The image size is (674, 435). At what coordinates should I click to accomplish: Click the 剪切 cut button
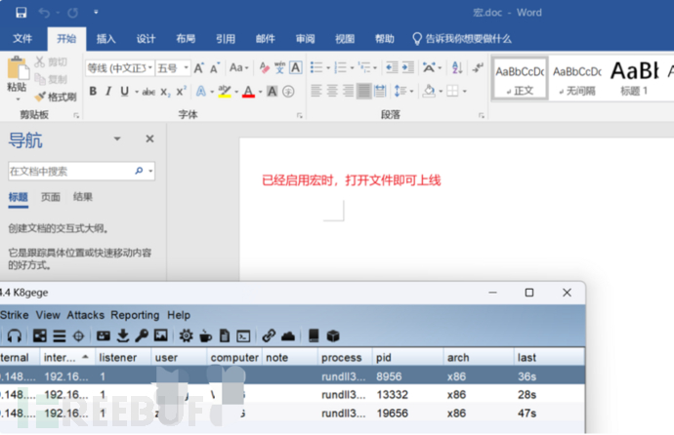(51, 62)
